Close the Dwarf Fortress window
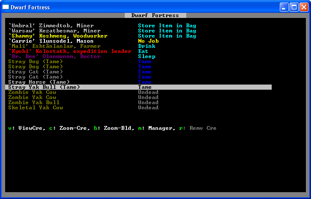This screenshot has width=311, height=199. 304,7
